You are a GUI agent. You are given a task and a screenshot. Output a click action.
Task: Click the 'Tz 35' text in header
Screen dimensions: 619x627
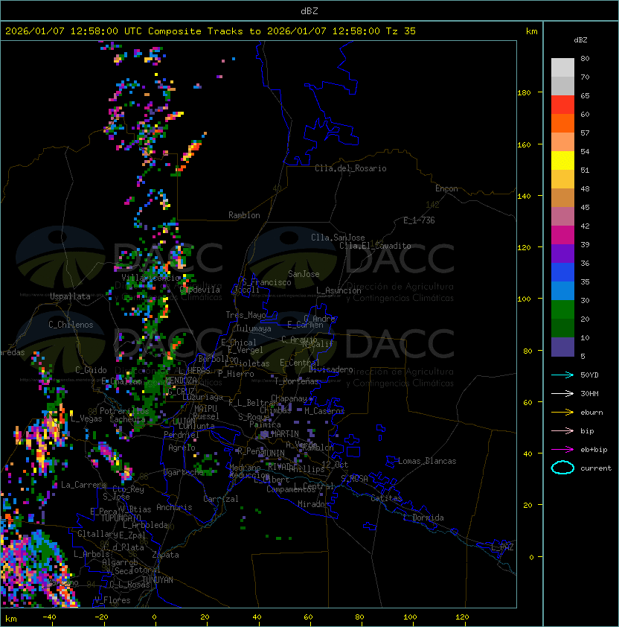[401, 31]
